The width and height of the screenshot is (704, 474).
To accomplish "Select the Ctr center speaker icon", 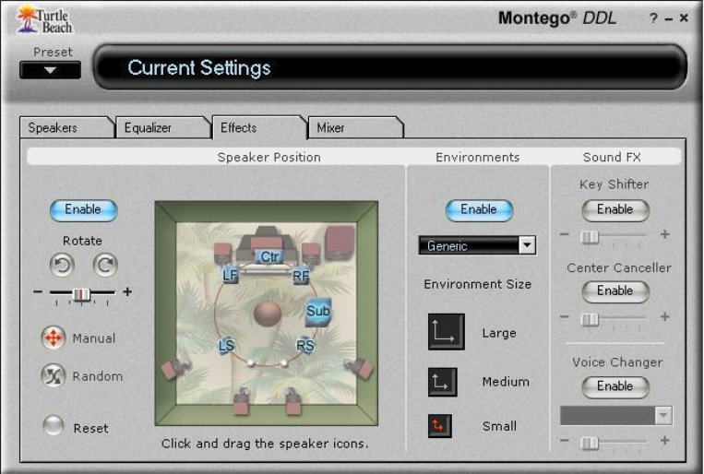I will pyautogui.click(x=269, y=256).
